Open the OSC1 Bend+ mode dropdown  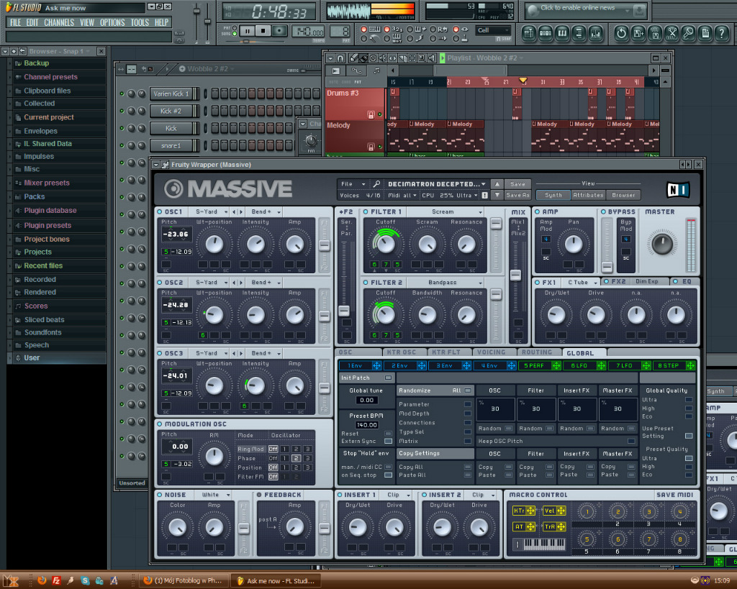pos(266,212)
